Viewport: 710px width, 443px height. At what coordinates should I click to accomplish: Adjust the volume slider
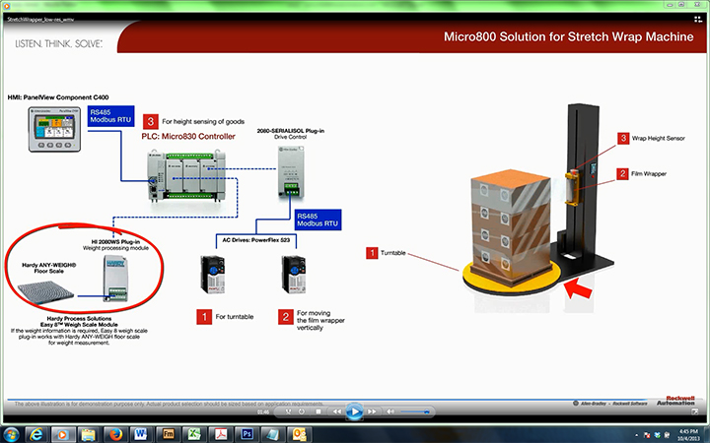tap(414, 411)
